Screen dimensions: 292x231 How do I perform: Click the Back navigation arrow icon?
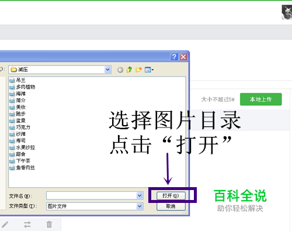120,70
